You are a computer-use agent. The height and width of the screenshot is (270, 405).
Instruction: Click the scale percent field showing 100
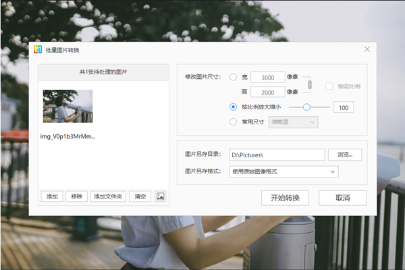[x=344, y=107]
